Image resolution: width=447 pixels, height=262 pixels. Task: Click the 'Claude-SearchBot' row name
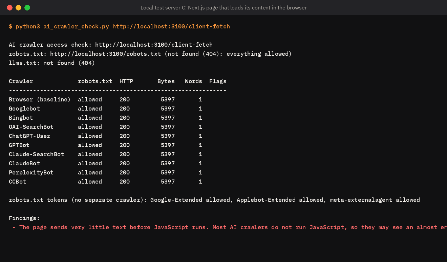(x=36, y=154)
